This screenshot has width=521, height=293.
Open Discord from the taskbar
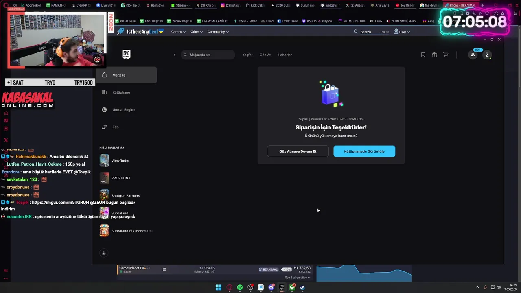pyautogui.click(x=271, y=287)
